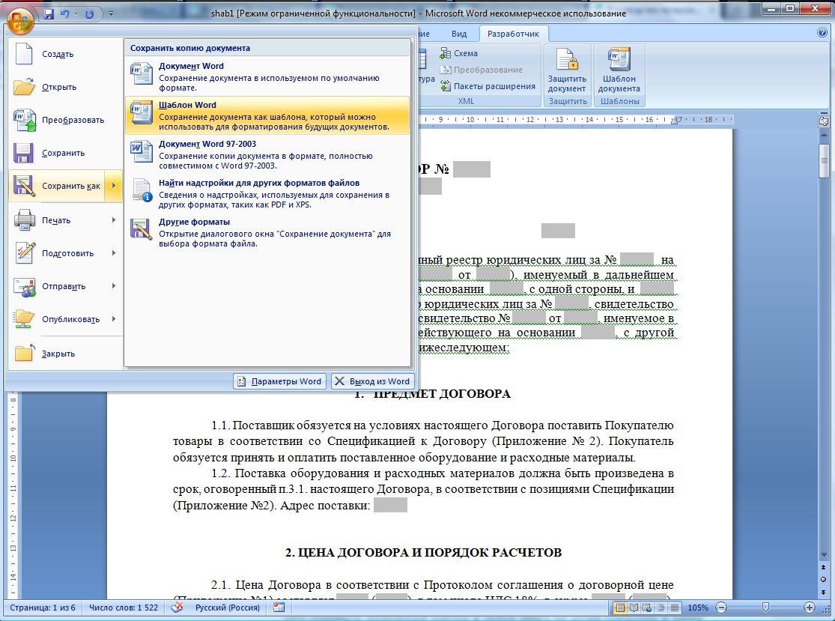Click the Параметры Word button
This screenshot has width=835, height=621.
279,381
